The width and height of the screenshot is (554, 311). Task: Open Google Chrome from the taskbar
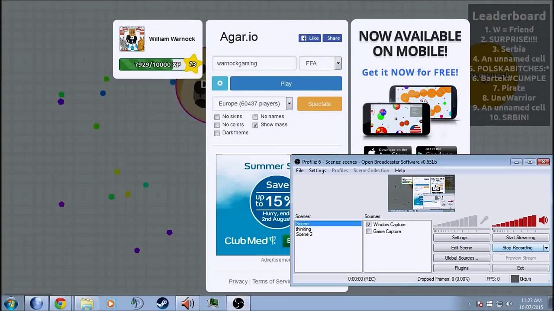60,304
